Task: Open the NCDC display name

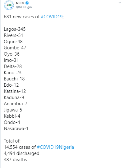Action: (x=20, y=3)
